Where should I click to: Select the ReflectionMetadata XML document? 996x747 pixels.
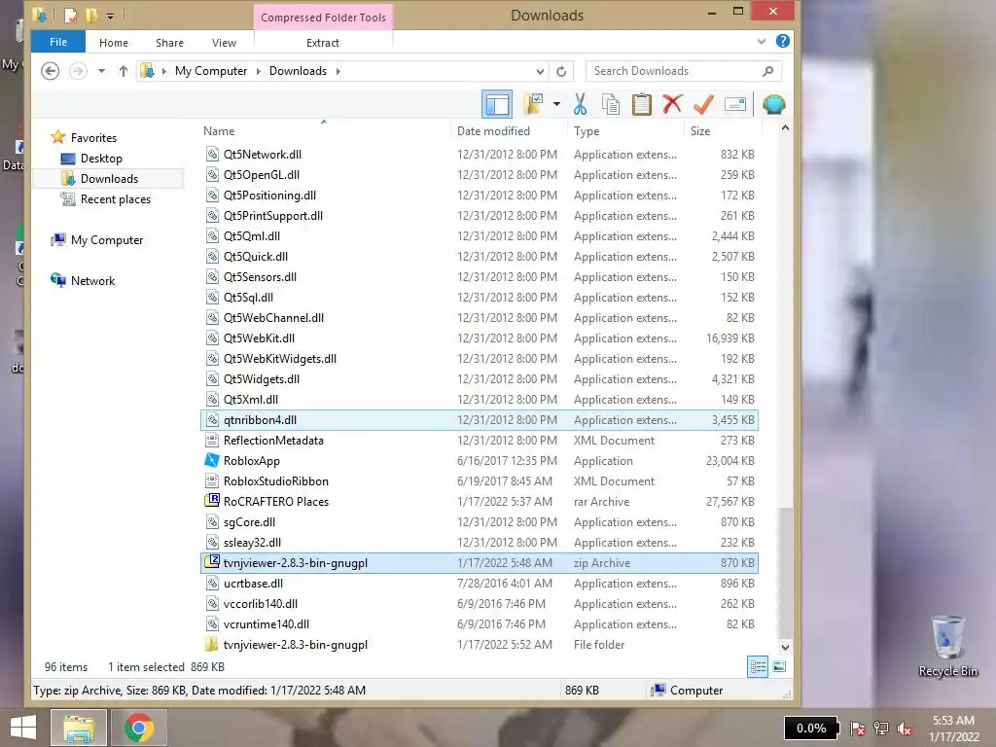coord(480,441)
